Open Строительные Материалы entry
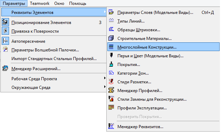Image resolution: width=221 pixels, height=133 pixels. click(x=163, y=39)
